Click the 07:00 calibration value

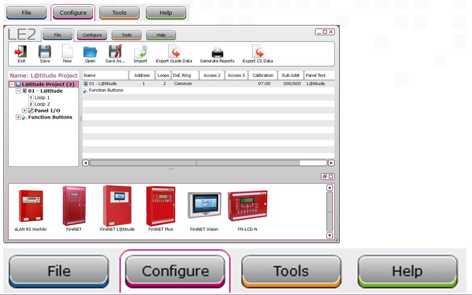(264, 84)
